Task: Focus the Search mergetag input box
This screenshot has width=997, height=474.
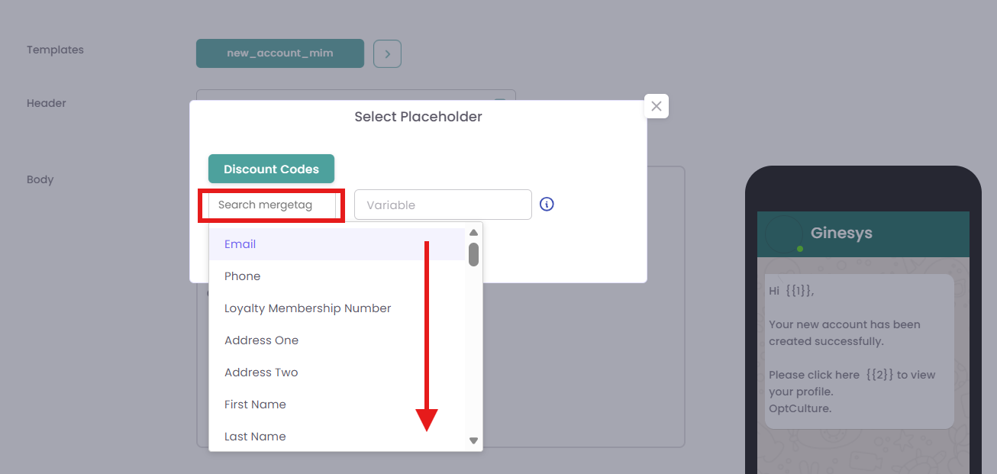Action: click(272, 205)
